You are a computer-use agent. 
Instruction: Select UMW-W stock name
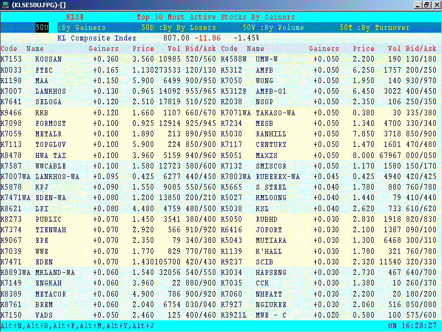tap(266, 59)
